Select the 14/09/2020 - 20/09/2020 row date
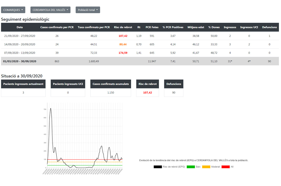Image resolution: width=281 pixels, height=186 pixels. [20, 44]
